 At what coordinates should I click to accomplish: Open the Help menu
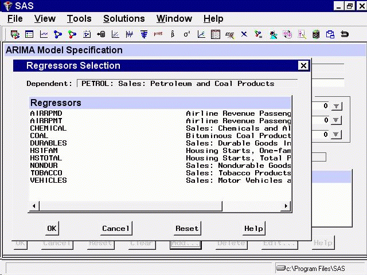(213, 19)
